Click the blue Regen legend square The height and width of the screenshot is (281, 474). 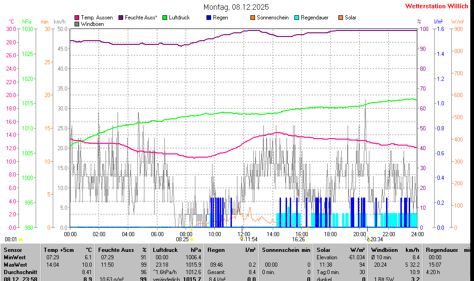209,18
